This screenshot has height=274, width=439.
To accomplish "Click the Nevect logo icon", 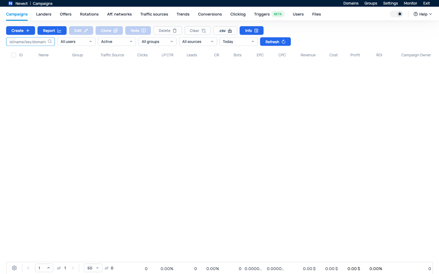I will (x=10, y=3).
